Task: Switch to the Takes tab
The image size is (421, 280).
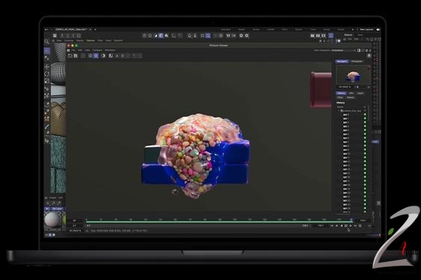Action: pyautogui.click(x=361, y=35)
